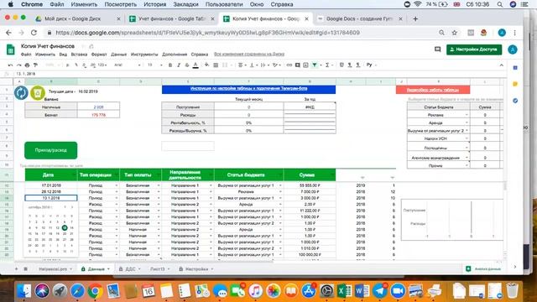
Task: Open the Вставка menu
Action: 79,55
